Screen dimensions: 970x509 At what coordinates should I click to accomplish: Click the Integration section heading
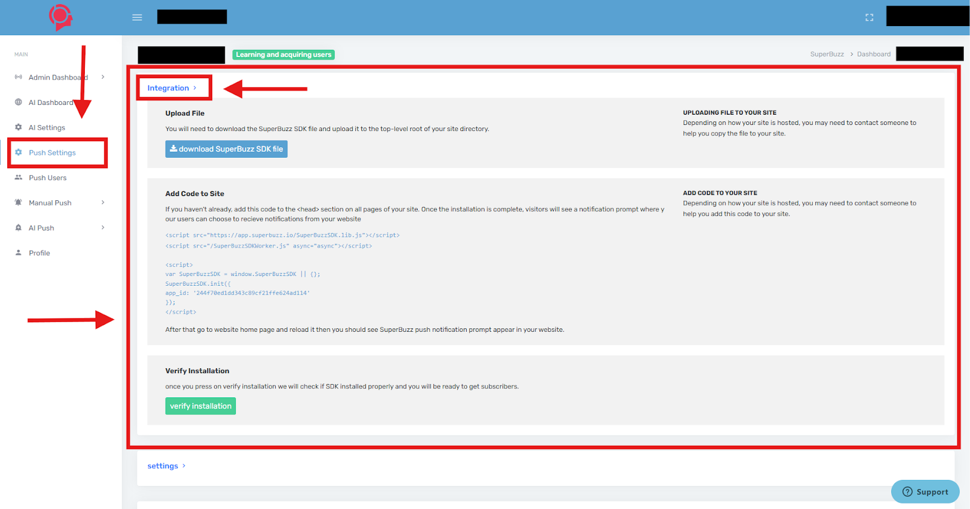tap(168, 88)
